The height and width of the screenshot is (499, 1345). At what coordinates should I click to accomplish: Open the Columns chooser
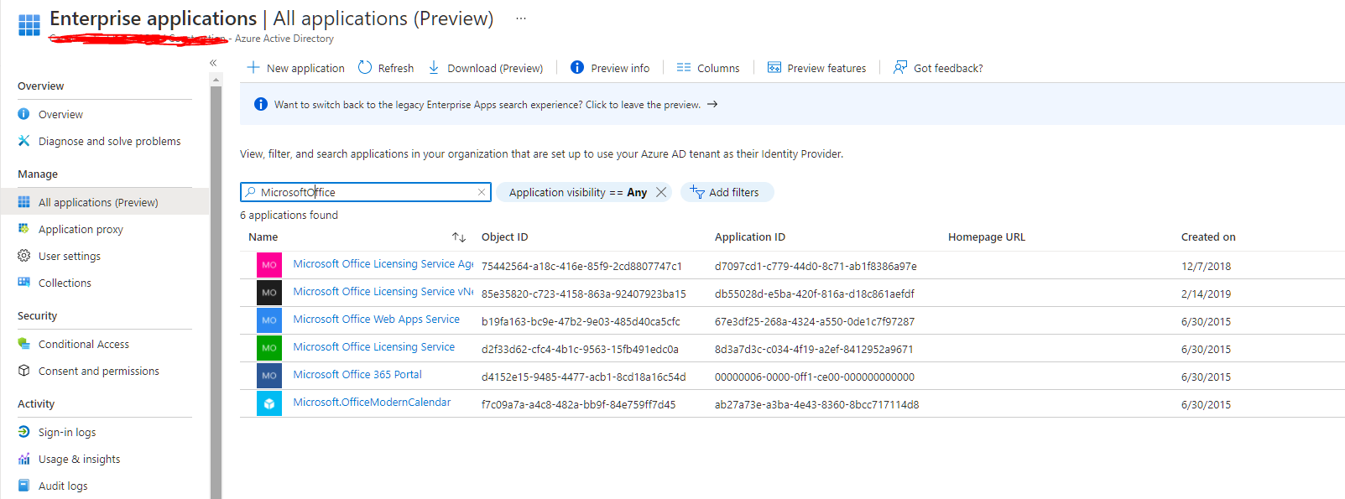(708, 68)
